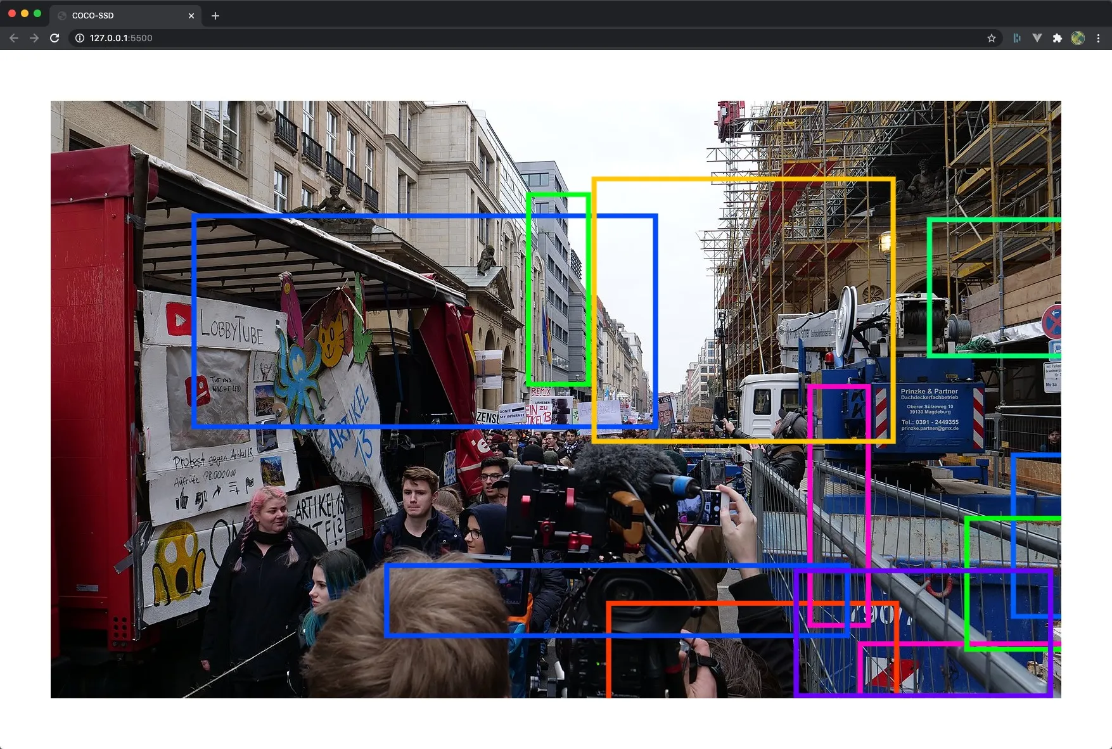
Task: Maximize the window using green button
Action: (x=37, y=13)
